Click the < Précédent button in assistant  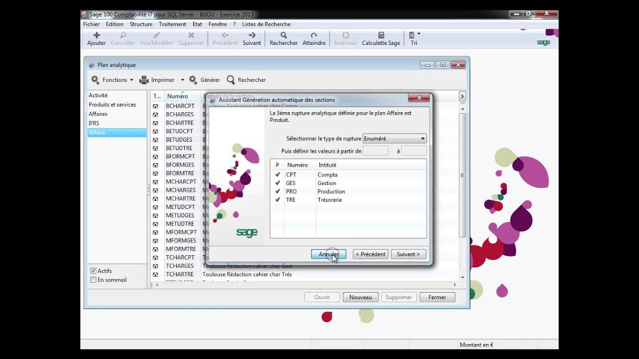(x=370, y=254)
